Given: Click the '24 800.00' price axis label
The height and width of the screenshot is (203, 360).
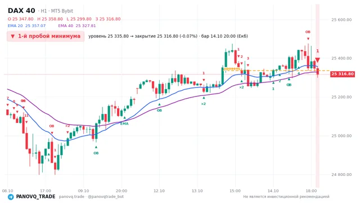Looking at the screenshot, I should 341,174.
